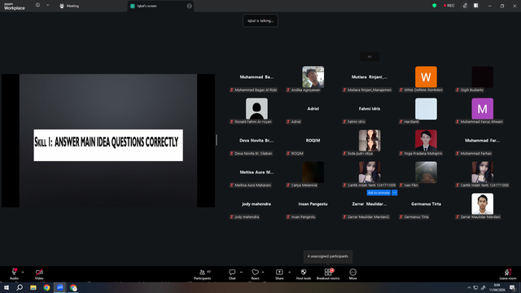Open the More options icon
This screenshot has width=521, height=293.
pyautogui.click(x=352, y=272)
